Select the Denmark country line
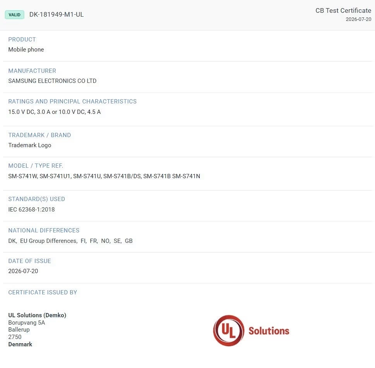 (20, 344)
